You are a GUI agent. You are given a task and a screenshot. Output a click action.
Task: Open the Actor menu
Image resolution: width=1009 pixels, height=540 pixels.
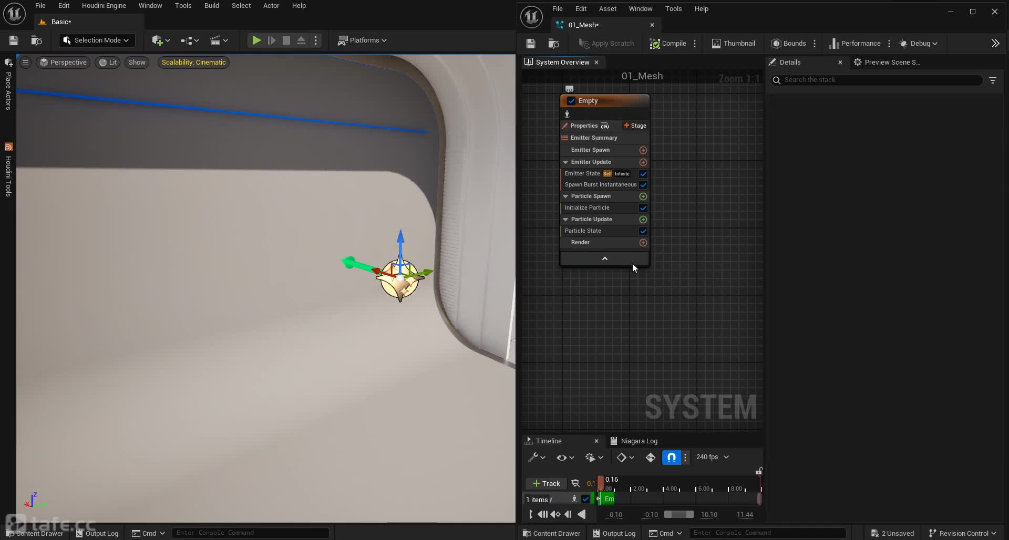(x=271, y=6)
